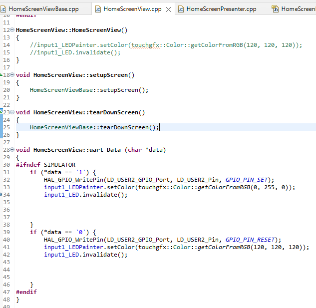Switch to the HomeScreenViewBase.cpp tab
The height and width of the screenshot is (308, 316).
point(44,9)
